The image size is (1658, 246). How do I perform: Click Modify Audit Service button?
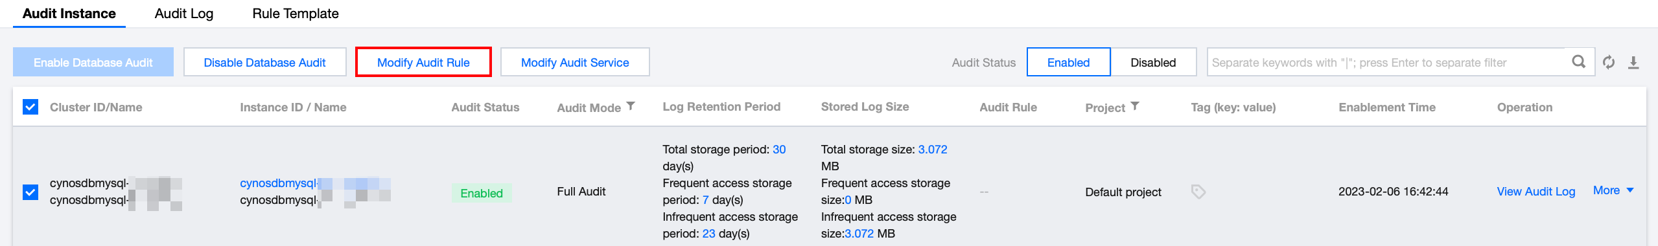pos(575,62)
